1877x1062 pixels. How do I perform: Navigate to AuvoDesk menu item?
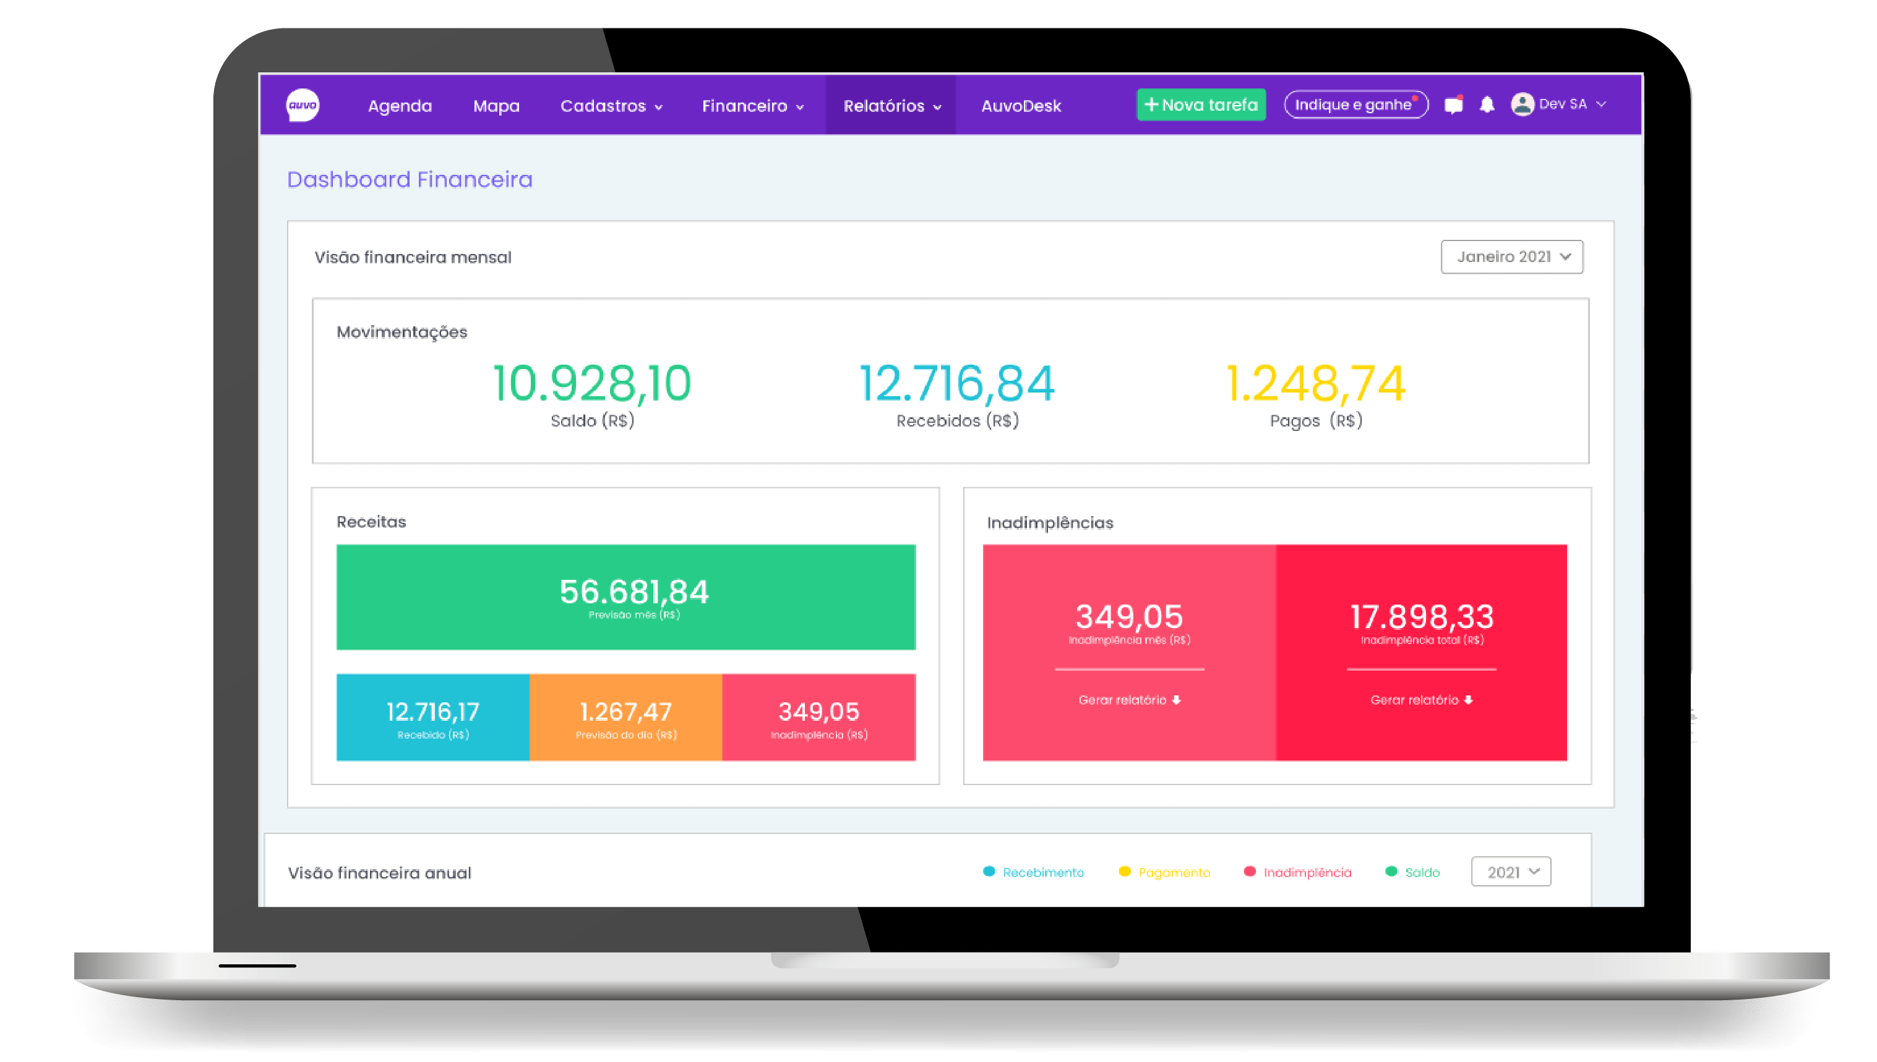[x=1025, y=104]
